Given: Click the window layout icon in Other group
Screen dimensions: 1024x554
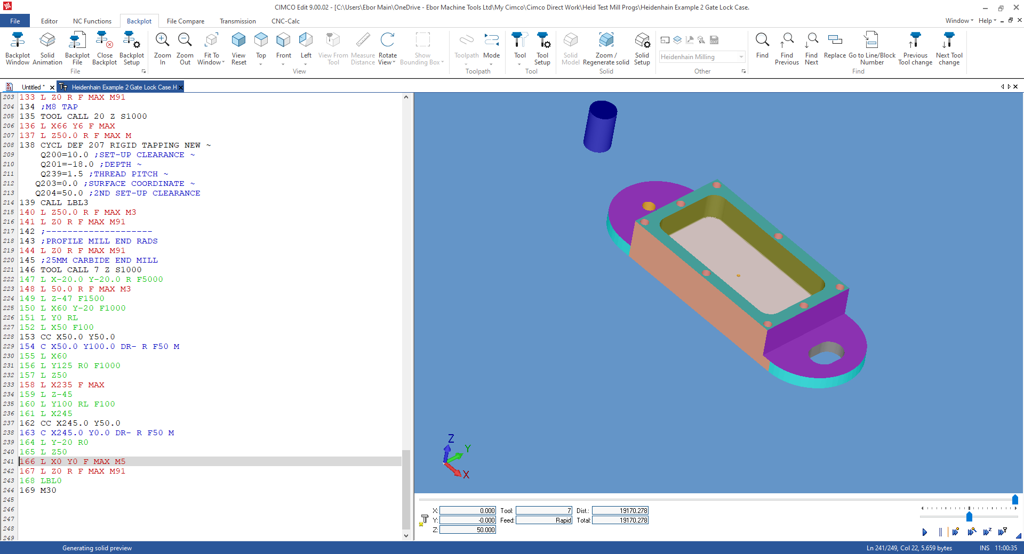Looking at the screenshot, I should 665,40.
